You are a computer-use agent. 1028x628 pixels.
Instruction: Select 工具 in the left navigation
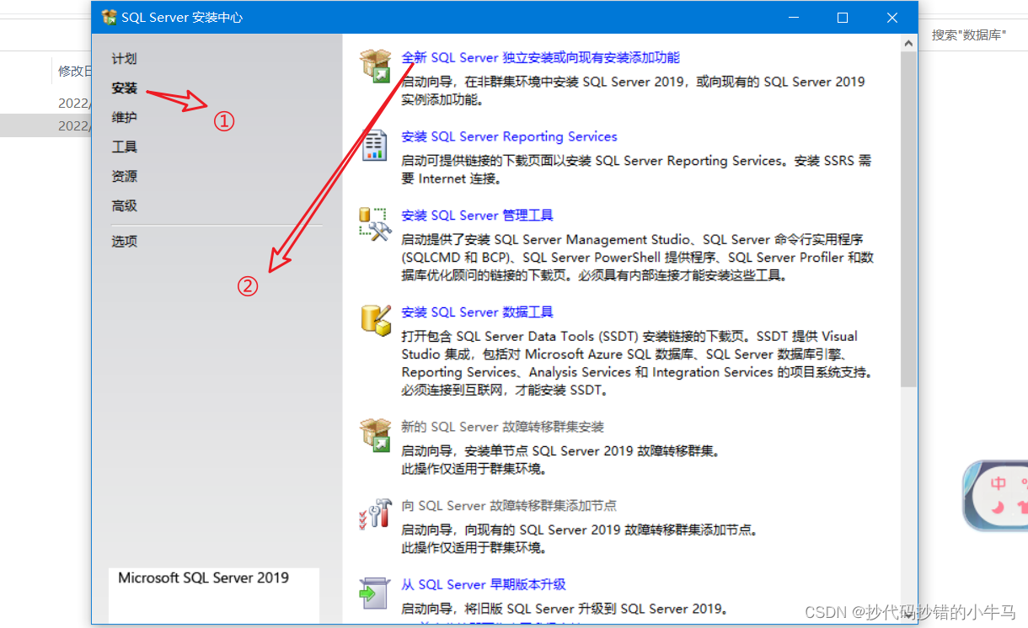(x=124, y=147)
